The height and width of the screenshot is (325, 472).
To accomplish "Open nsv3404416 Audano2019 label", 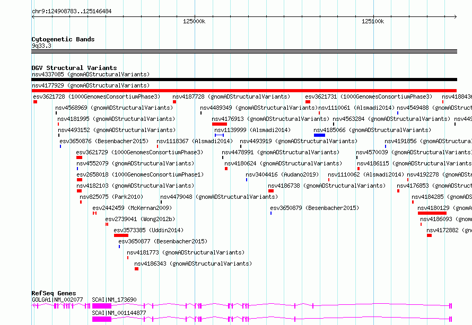I will (x=282, y=174).
